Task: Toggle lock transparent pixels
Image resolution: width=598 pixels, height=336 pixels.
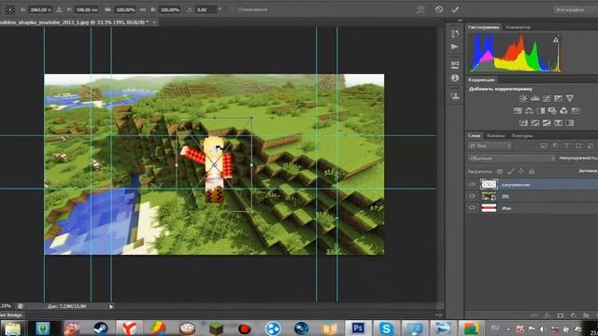Action: pyautogui.click(x=500, y=172)
